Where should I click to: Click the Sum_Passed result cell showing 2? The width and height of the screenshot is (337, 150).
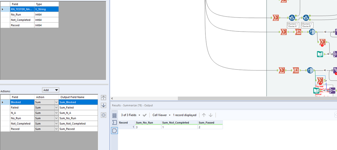click(210, 127)
